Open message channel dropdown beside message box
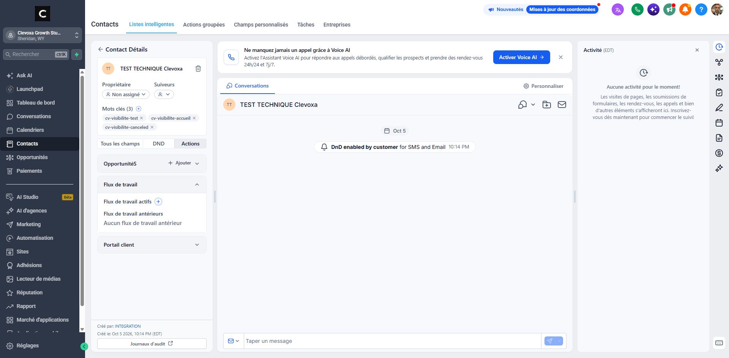 tap(234, 341)
